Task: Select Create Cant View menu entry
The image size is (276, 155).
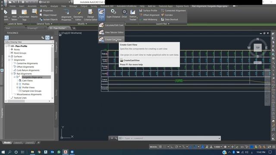Action: pyautogui.click(x=111, y=40)
